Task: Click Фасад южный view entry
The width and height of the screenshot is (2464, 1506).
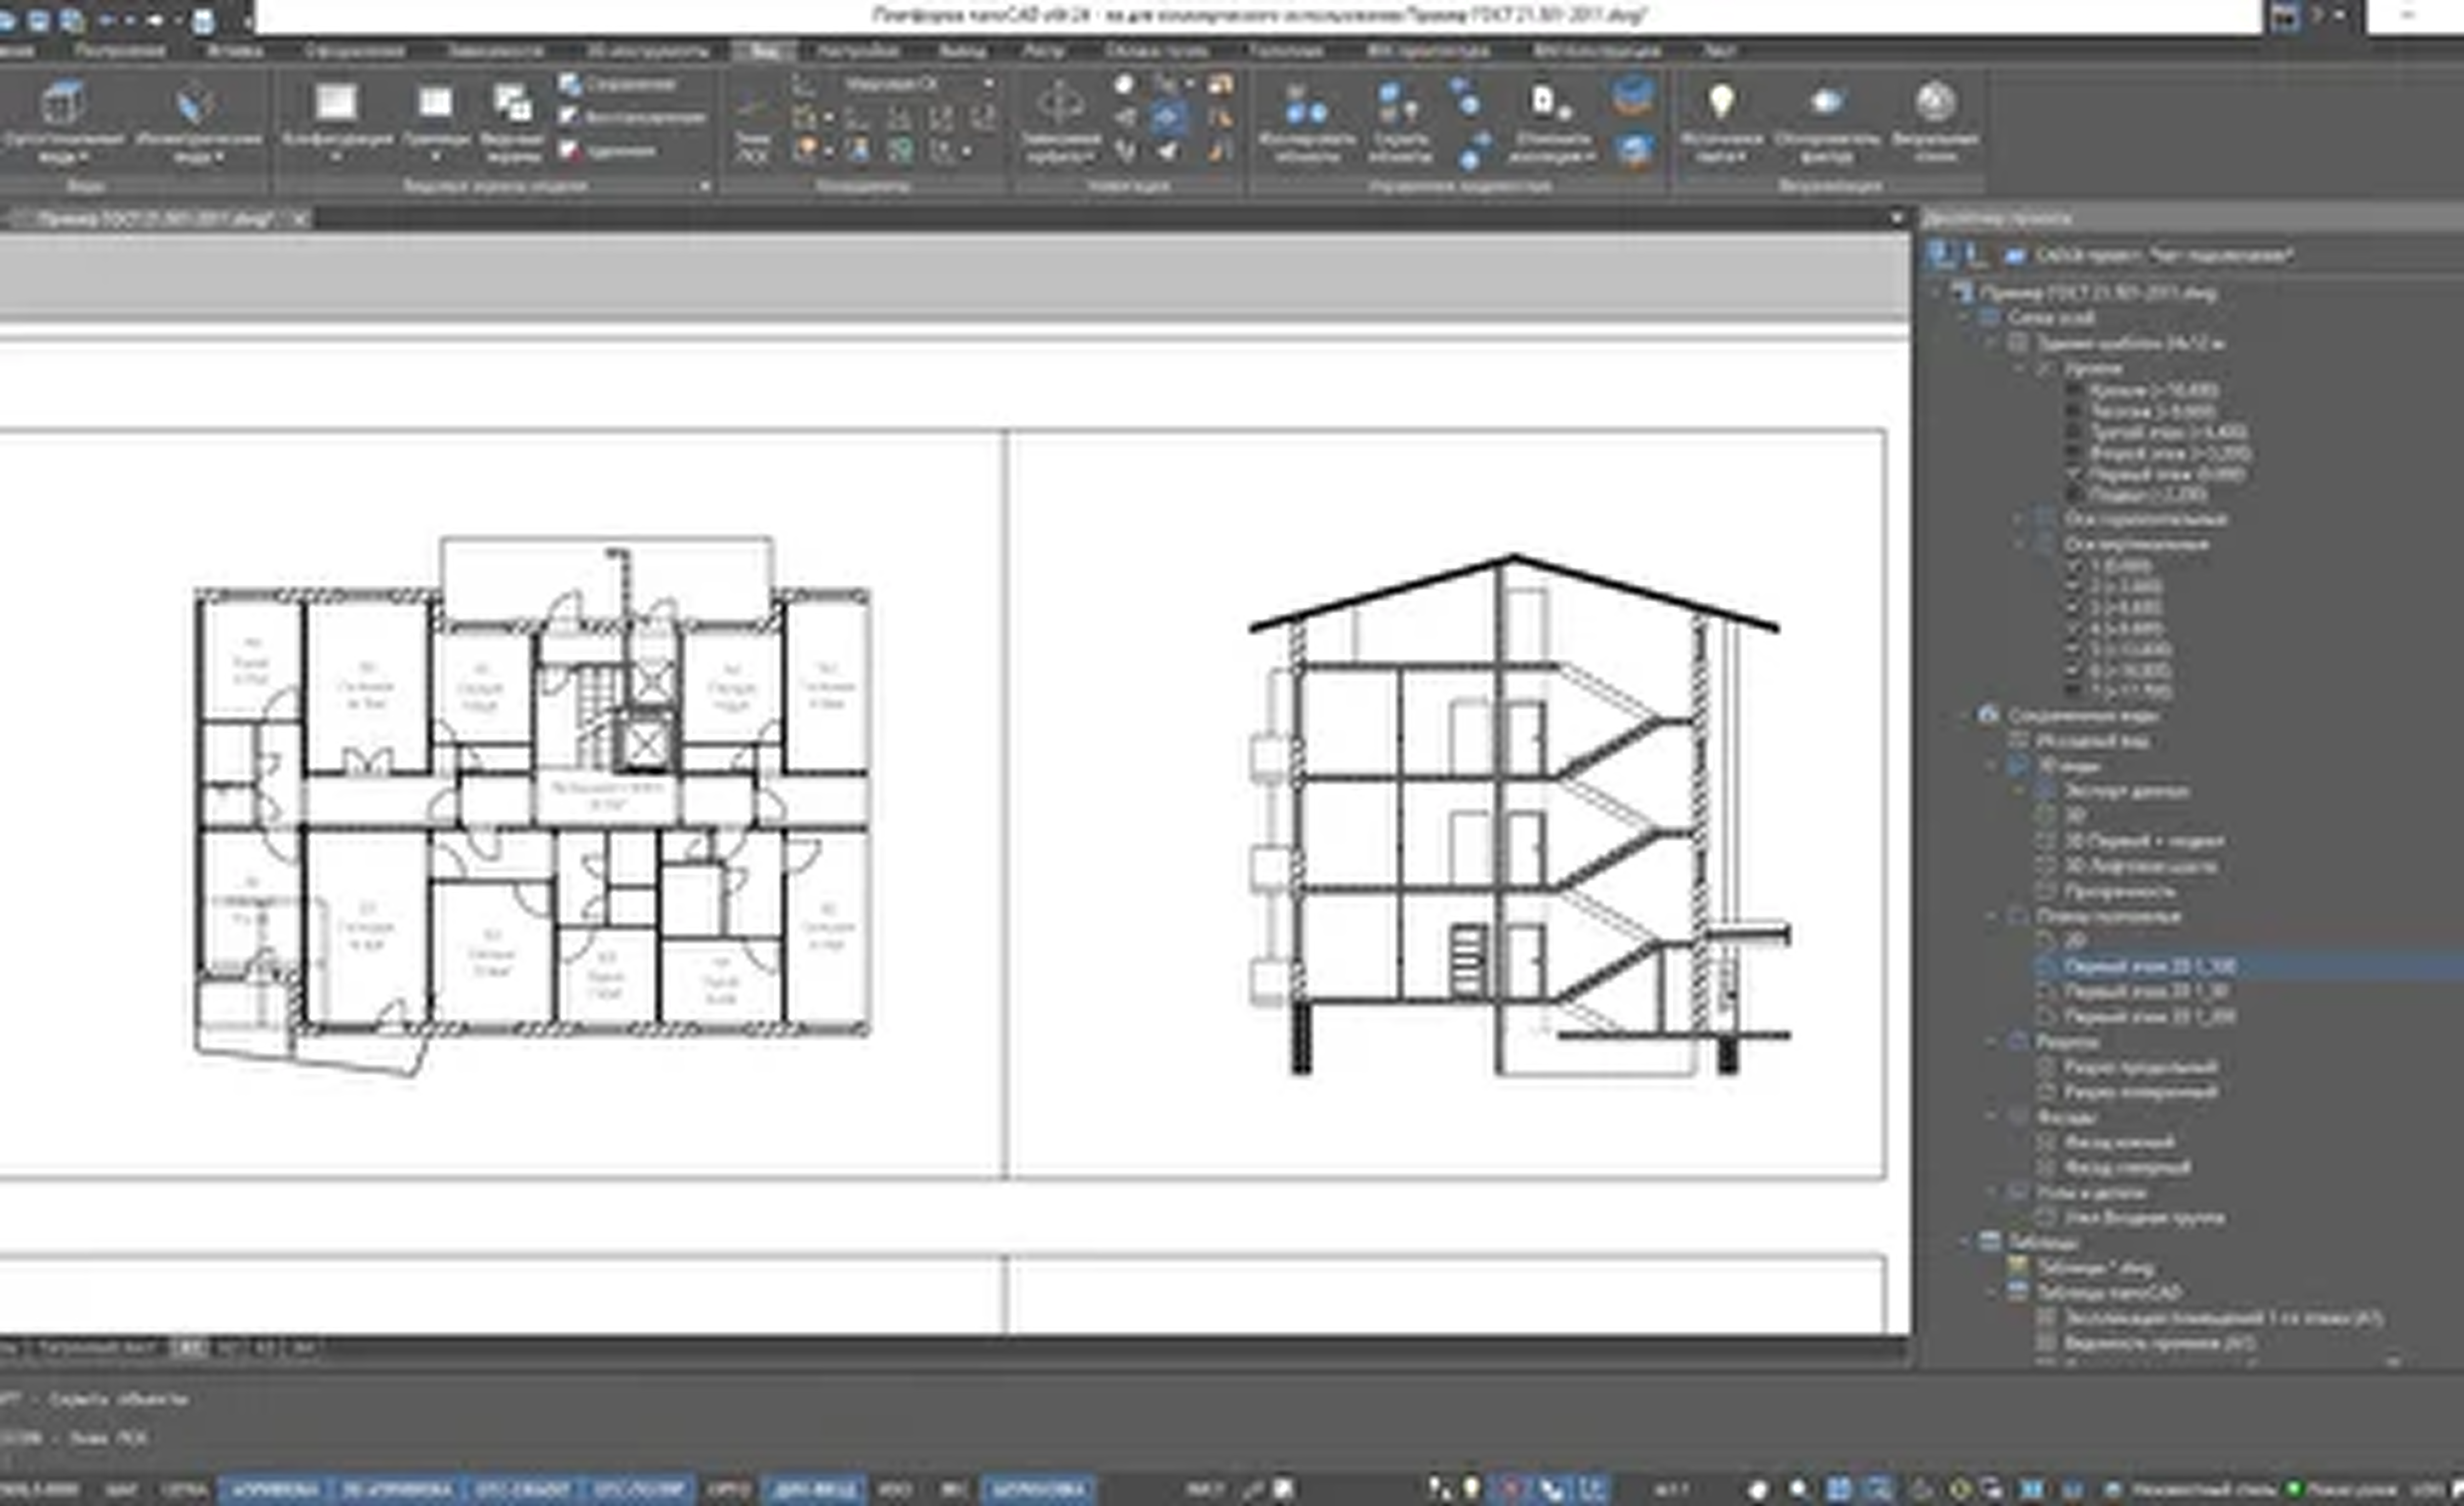Action: tap(2119, 1142)
